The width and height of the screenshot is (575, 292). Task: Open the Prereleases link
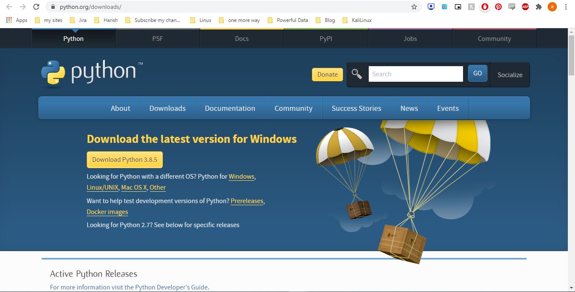pos(247,201)
